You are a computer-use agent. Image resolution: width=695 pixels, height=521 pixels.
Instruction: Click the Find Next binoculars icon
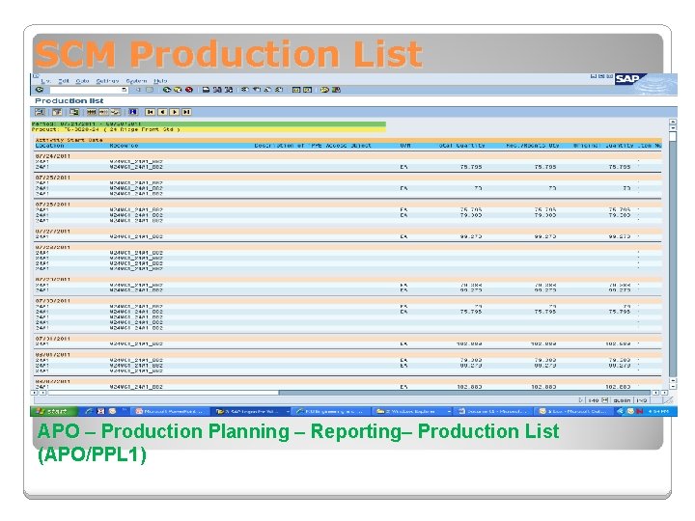(x=228, y=90)
